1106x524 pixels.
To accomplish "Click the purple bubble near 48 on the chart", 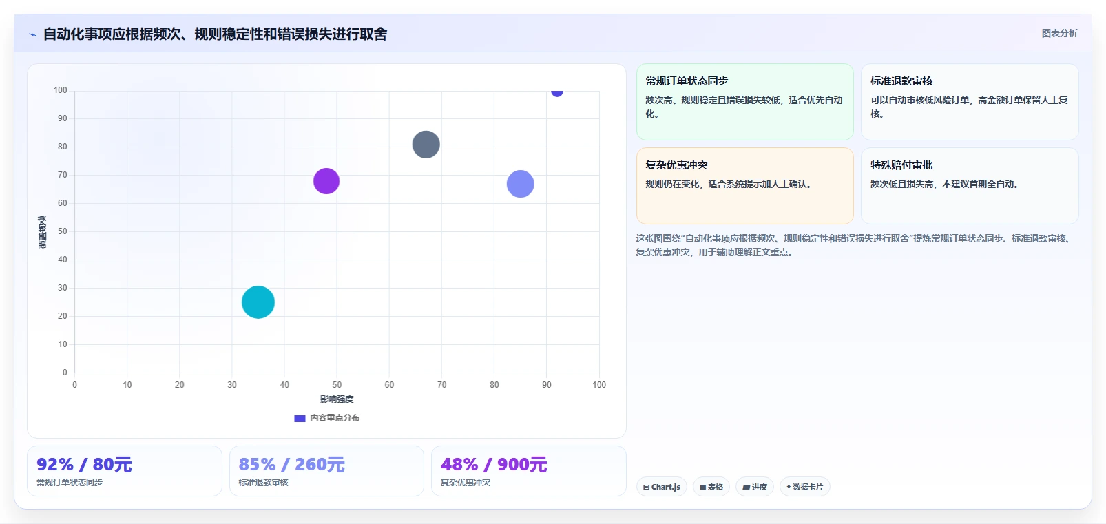I will (x=326, y=181).
